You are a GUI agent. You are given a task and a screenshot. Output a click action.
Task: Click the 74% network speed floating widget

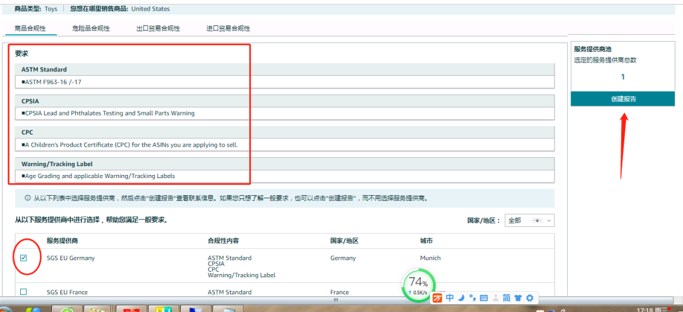coord(418,285)
